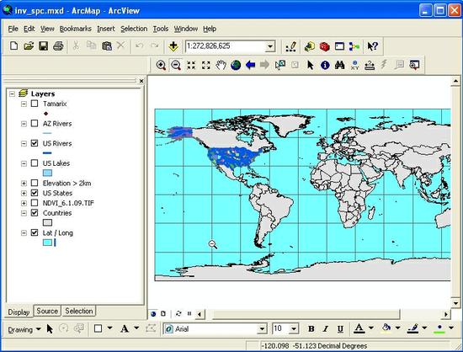Click the Full Extent globe icon

pyautogui.click(x=236, y=65)
